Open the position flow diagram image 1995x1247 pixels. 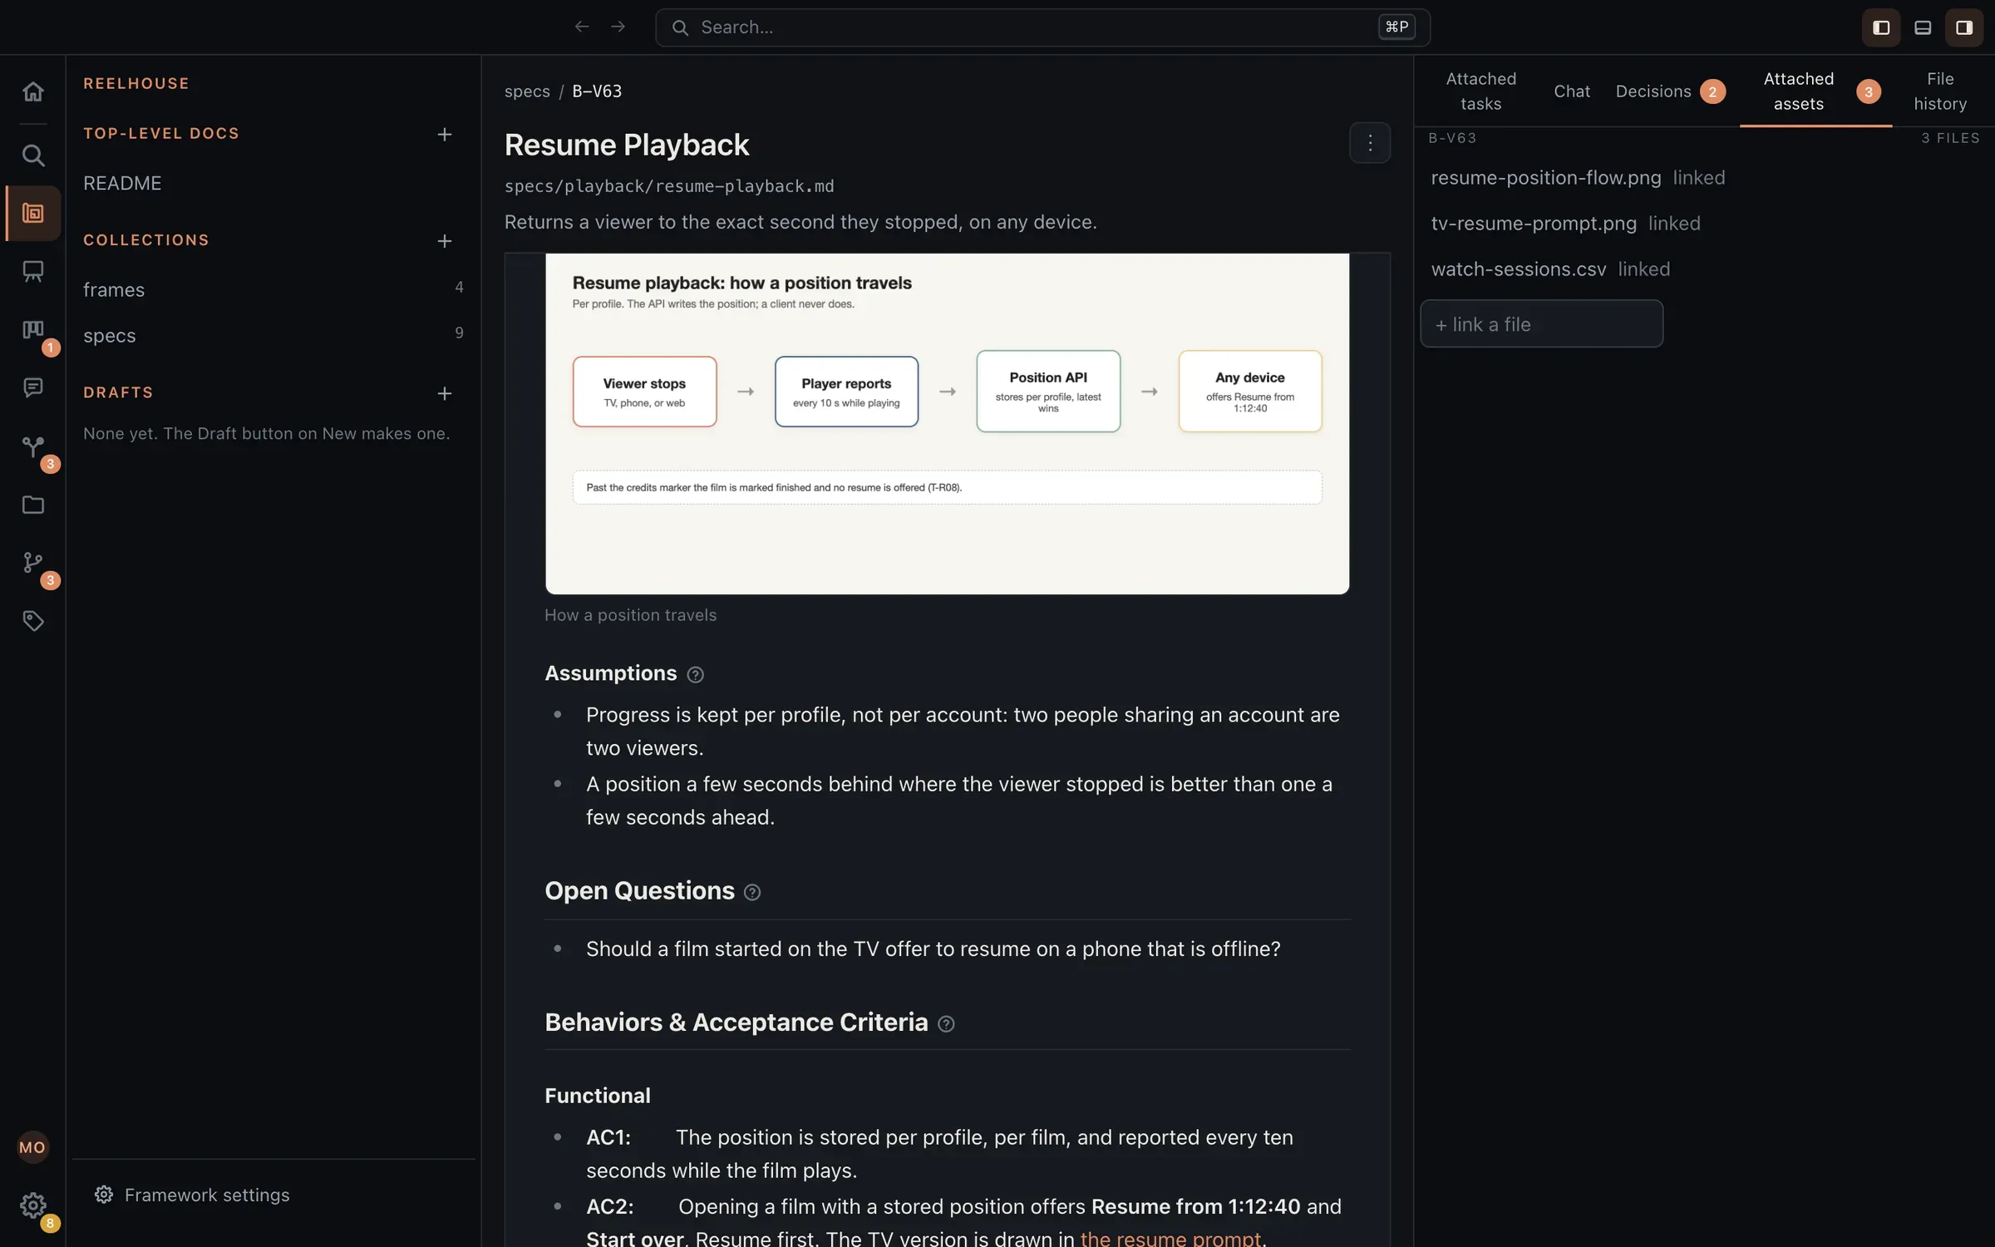[947, 424]
